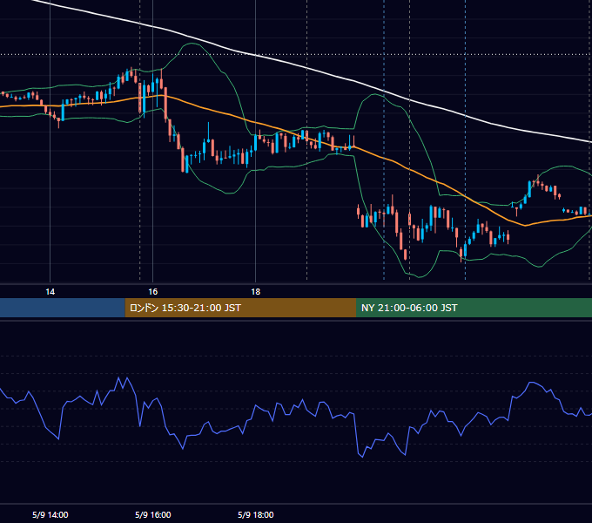
Task: Click the 18 time axis label
Action: (x=256, y=292)
